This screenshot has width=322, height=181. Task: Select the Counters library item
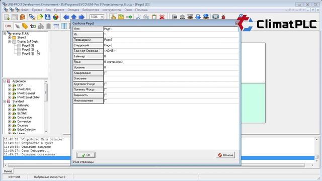[23, 126]
